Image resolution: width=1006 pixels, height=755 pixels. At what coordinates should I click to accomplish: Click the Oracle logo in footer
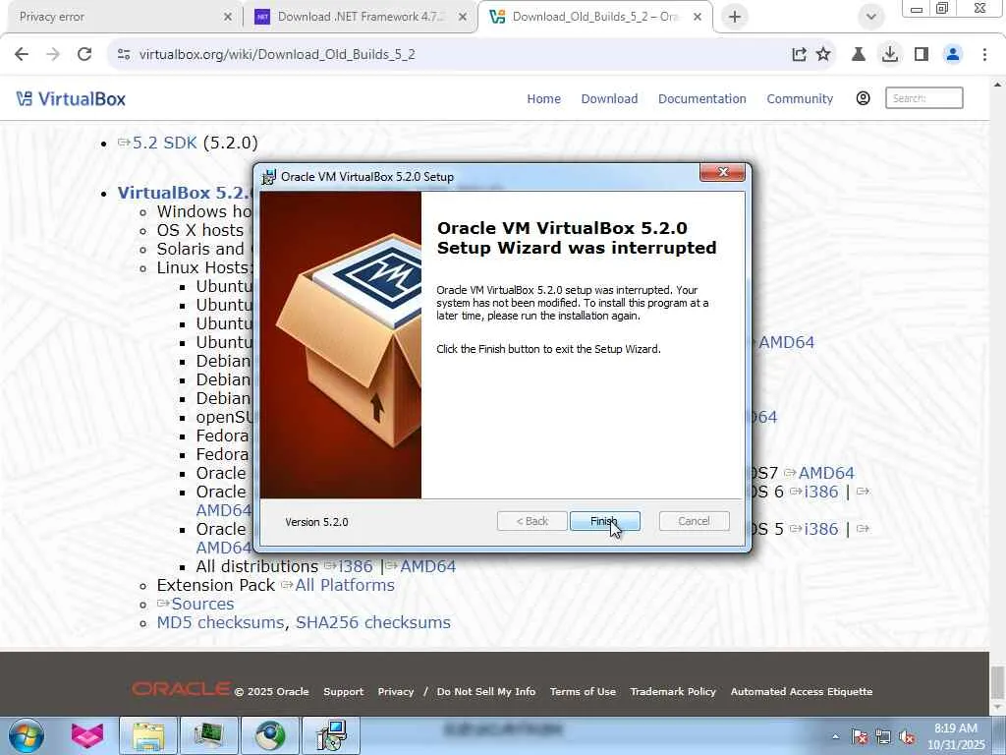181,689
